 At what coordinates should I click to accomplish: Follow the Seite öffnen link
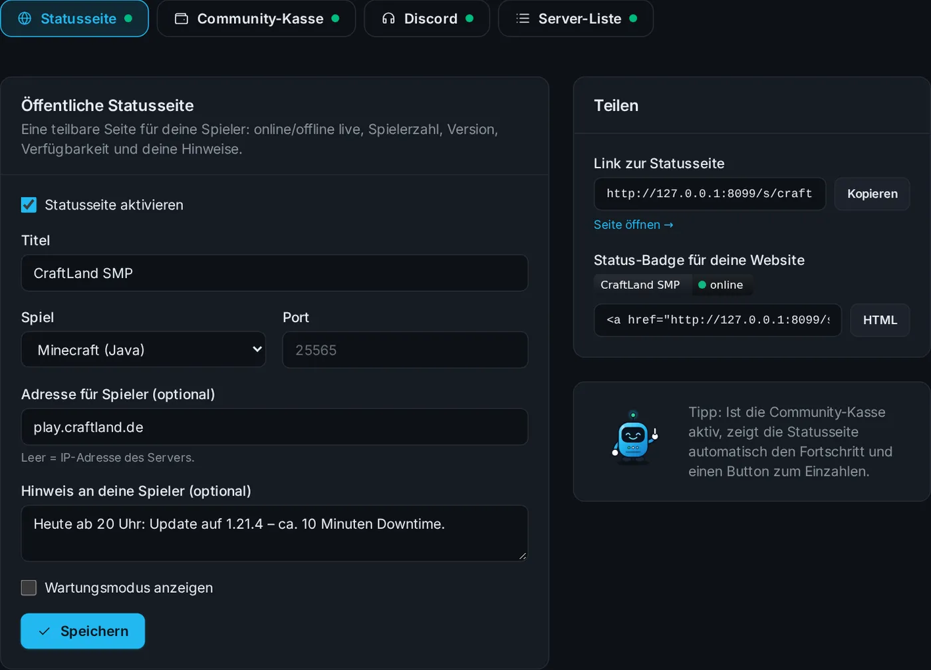coord(633,225)
